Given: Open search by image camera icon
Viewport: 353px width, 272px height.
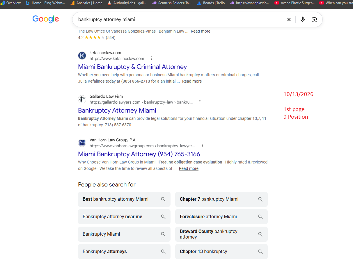Looking at the screenshot, I should pyautogui.click(x=314, y=19).
